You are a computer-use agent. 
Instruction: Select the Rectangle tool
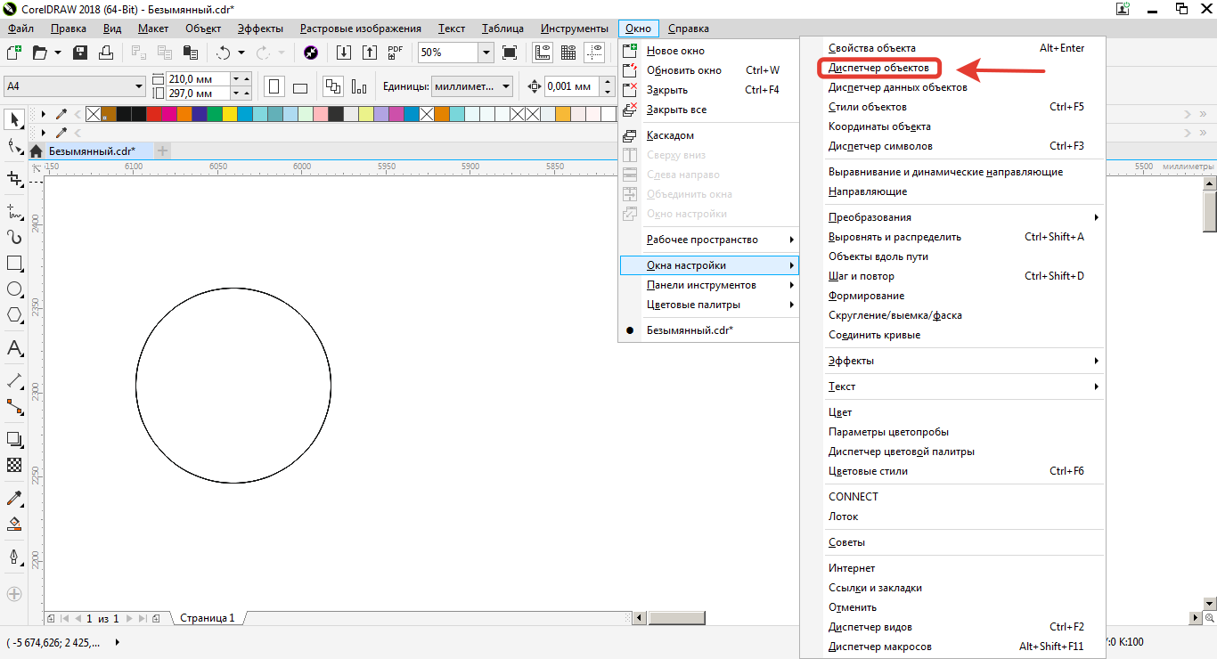(14, 264)
